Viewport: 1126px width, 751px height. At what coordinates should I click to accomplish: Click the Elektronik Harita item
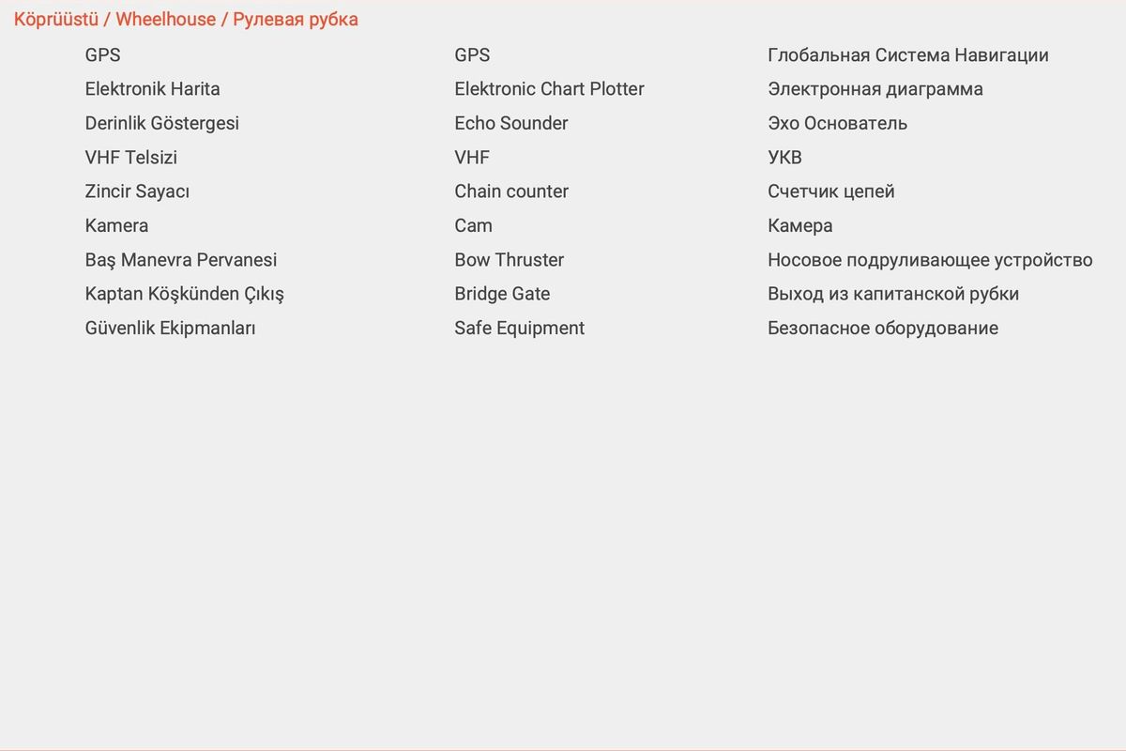tap(152, 89)
